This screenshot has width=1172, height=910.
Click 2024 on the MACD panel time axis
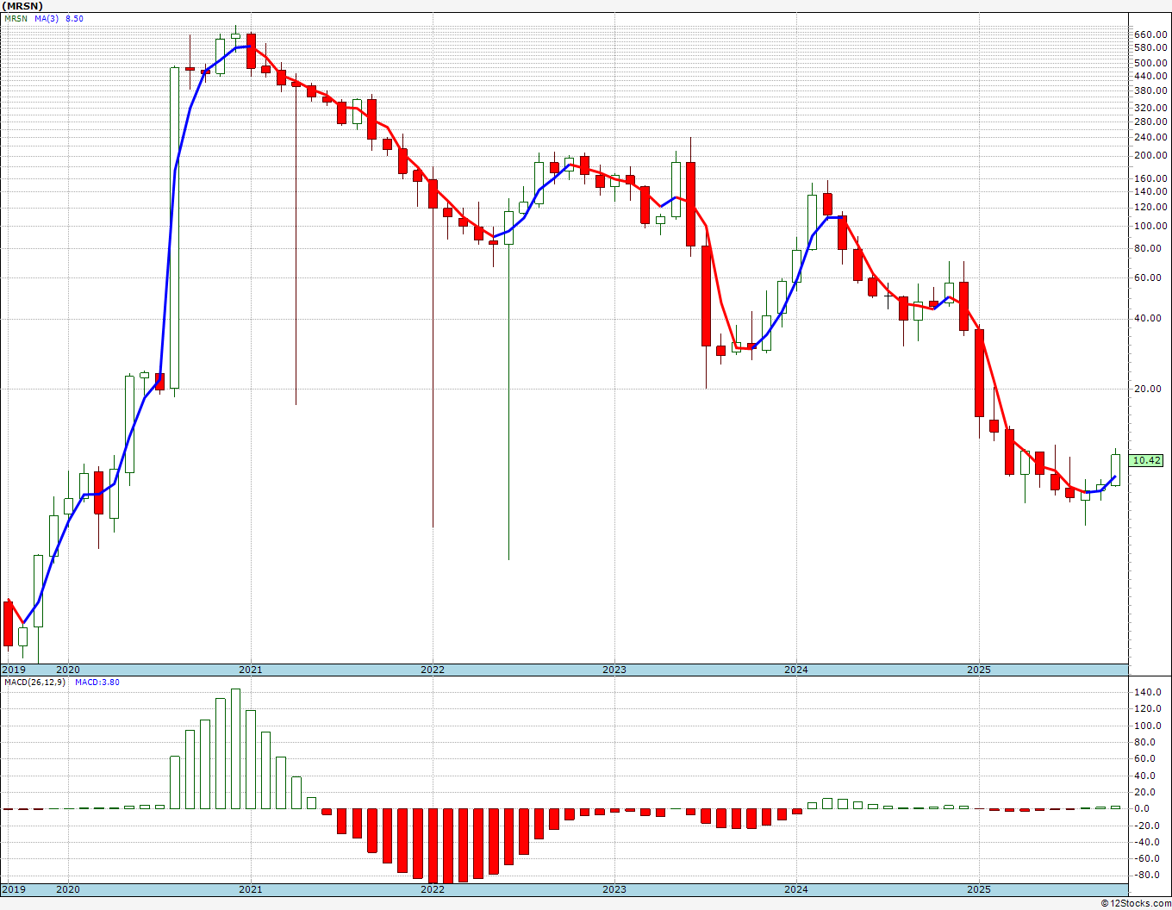pyautogui.click(x=795, y=889)
